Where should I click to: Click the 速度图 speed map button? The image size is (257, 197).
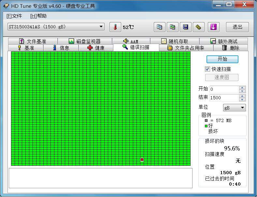coord(222,77)
